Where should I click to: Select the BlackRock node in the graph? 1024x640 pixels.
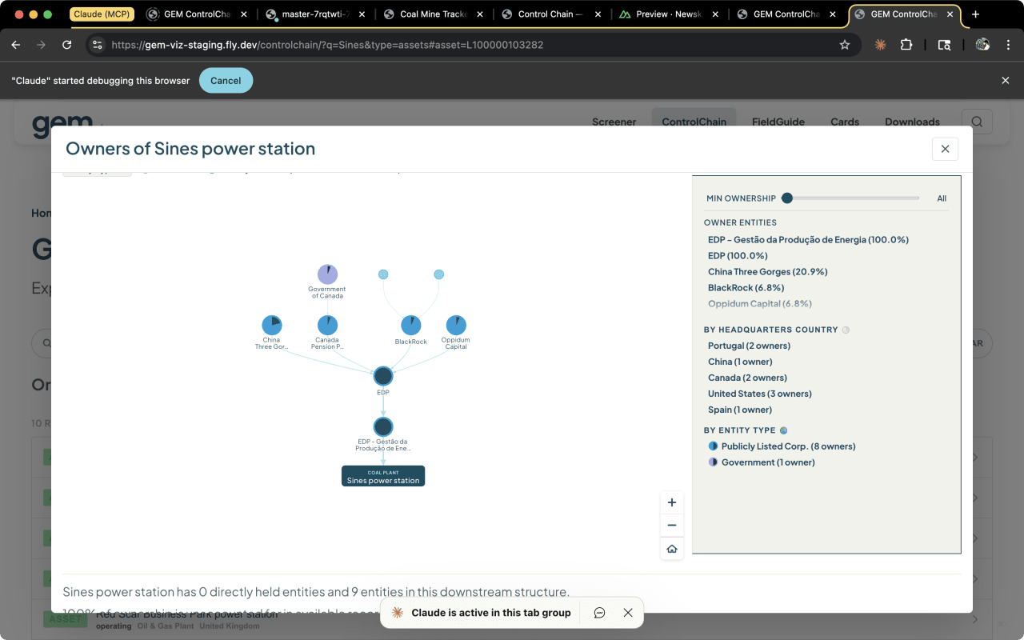[411, 325]
